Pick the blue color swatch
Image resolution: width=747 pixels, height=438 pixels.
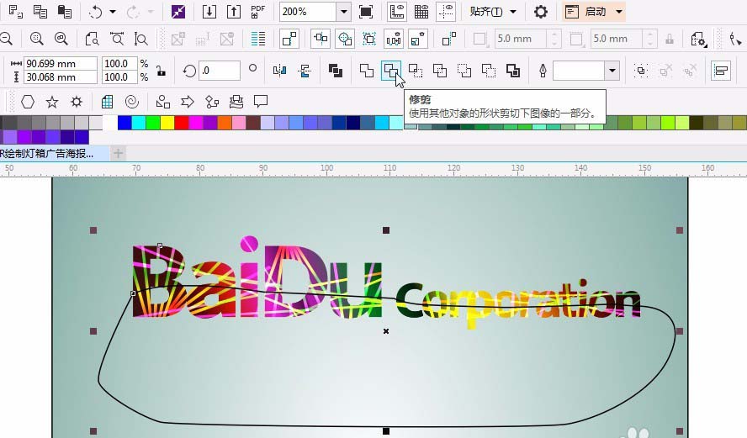click(124, 123)
